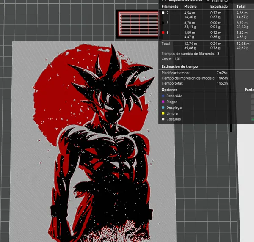Click the black color swatch of filament 3
The image size is (254, 242).
pos(163,23)
